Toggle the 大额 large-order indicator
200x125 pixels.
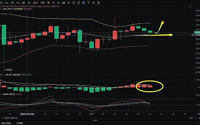(42, 3)
